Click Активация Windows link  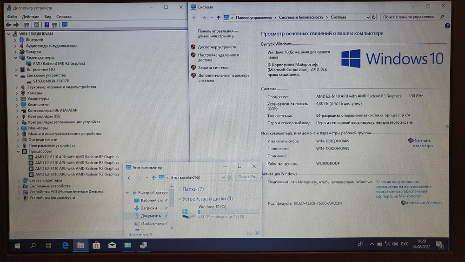pyautogui.click(x=424, y=203)
